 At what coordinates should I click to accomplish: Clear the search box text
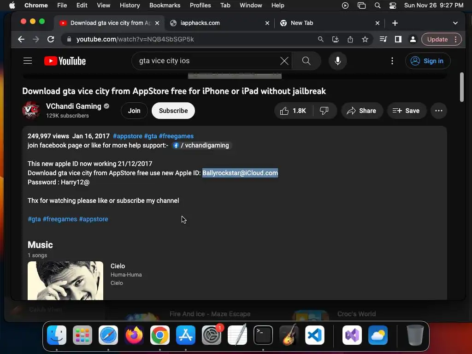tap(284, 61)
